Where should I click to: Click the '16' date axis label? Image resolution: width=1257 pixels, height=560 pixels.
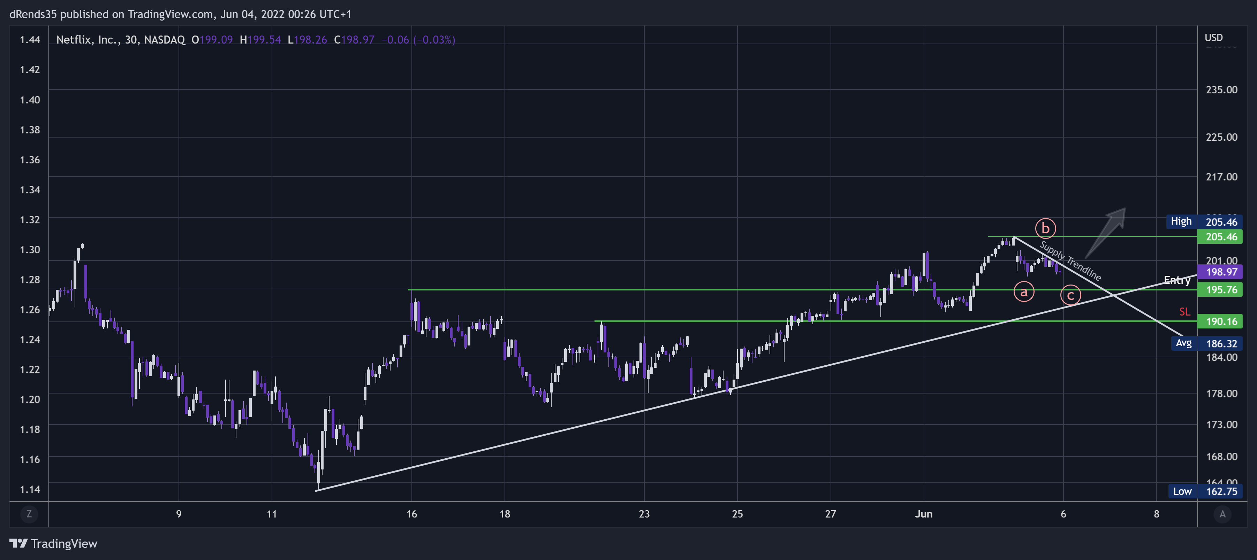click(x=411, y=514)
